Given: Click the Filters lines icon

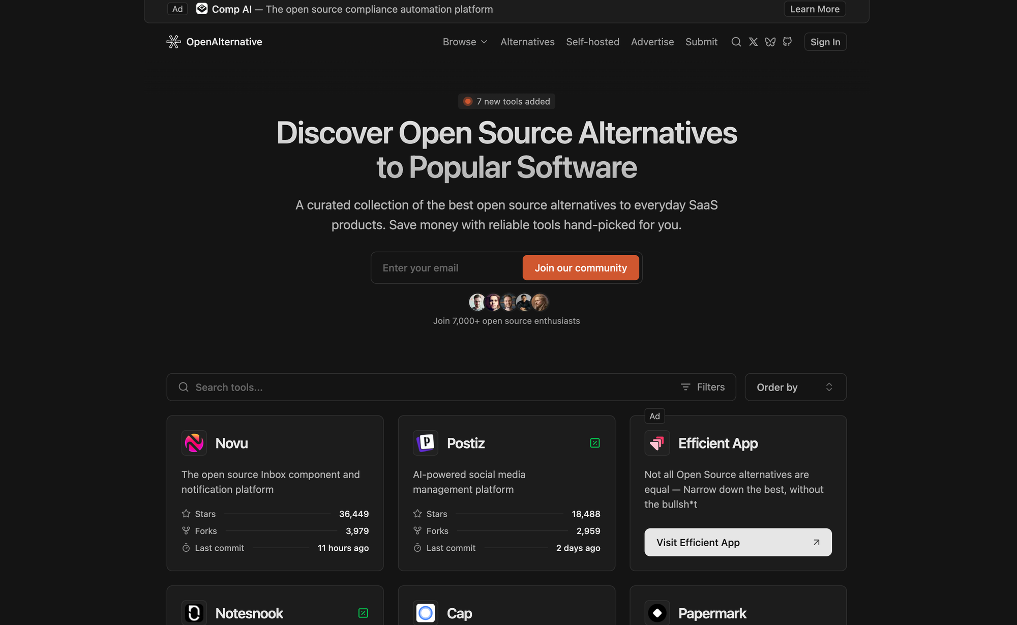Looking at the screenshot, I should coord(685,387).
